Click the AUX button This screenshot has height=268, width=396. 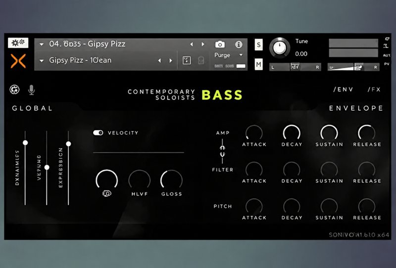coord(387,55)
